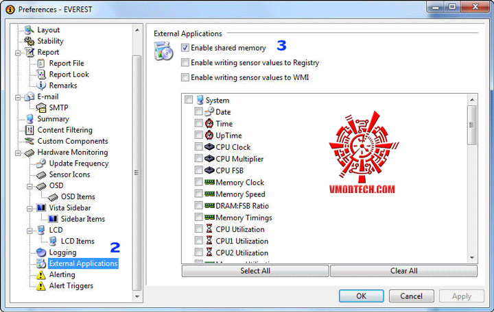
Task: Click the SMTP envelope icon
Action: click(41, 108)
